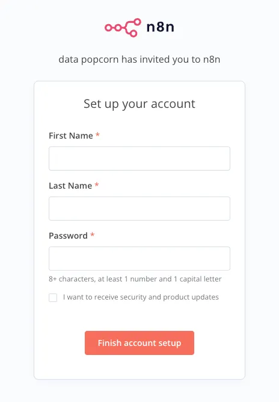The width and height of the screenshot is (279, 402).
Task: Click the 'I want to receive security' label
Action: tap(141, 297)
